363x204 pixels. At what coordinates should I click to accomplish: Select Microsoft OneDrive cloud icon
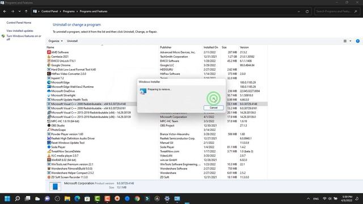(x=49, y=91)
